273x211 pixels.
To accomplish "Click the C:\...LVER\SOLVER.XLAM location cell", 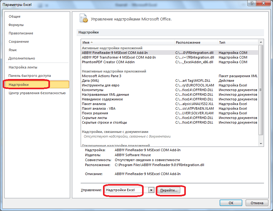I will coord(194,113).
